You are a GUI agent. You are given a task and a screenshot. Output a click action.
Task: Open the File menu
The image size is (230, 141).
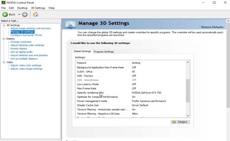pyautogui.click(x=4, y=8)
